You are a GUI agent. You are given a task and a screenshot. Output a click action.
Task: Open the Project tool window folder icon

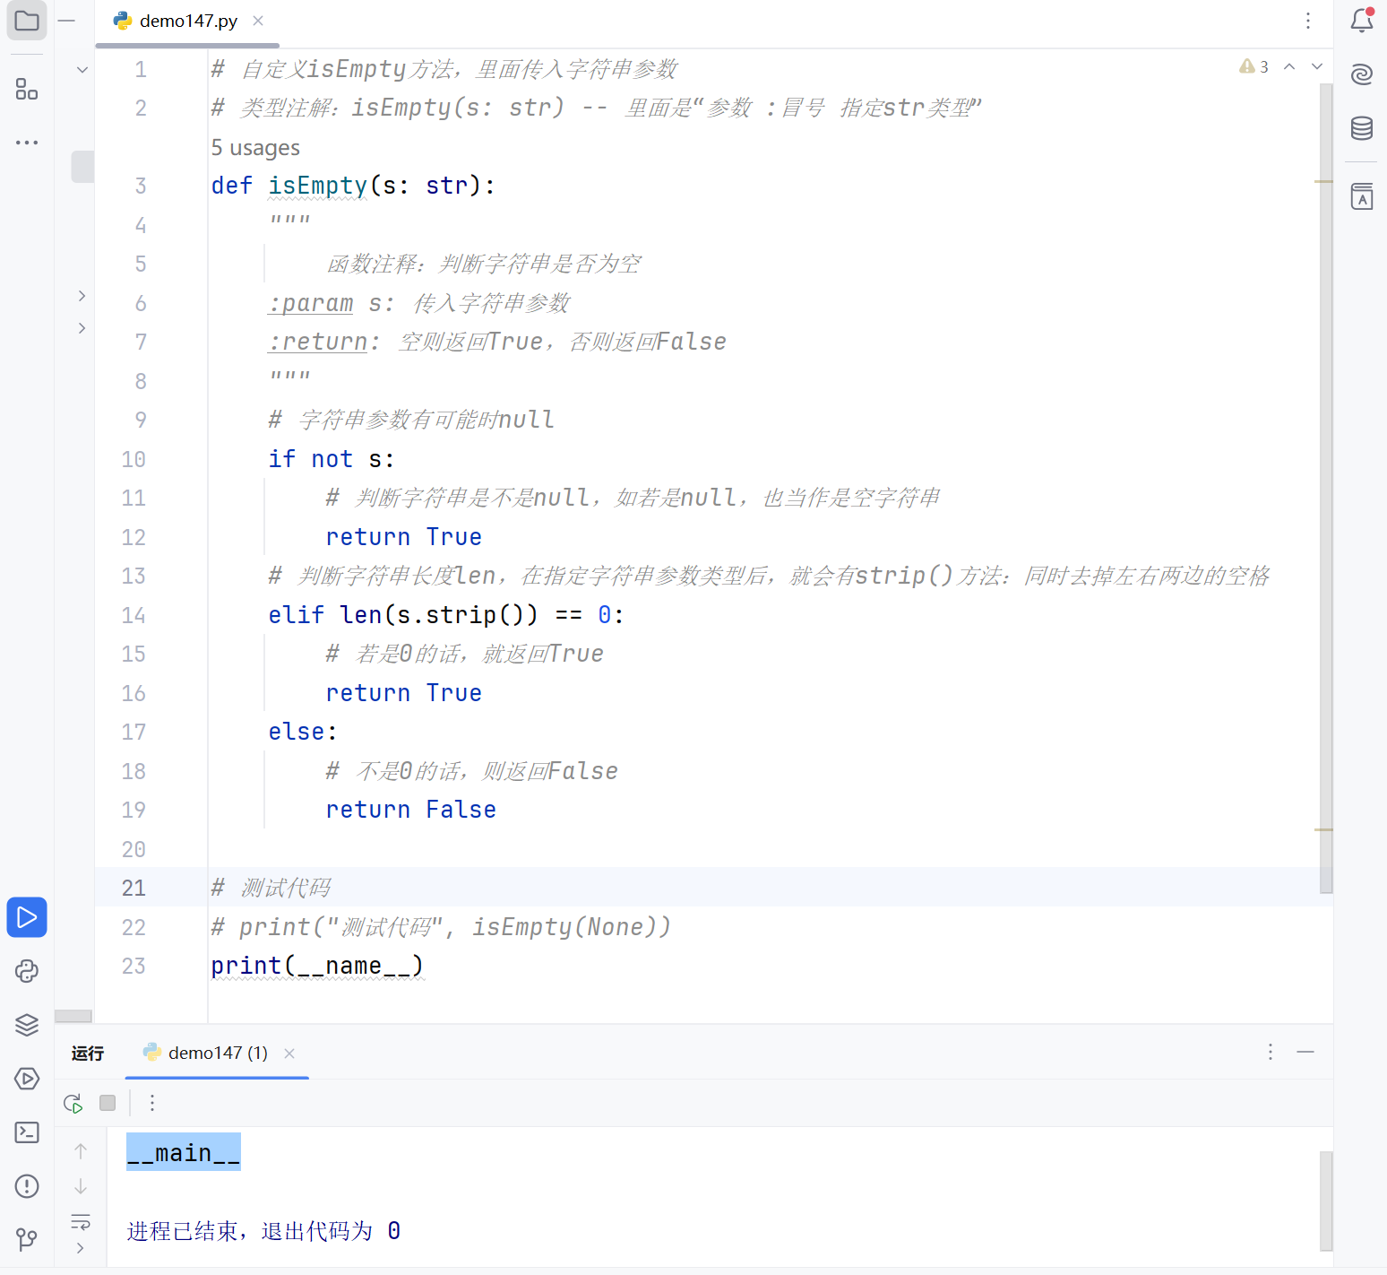27,21
